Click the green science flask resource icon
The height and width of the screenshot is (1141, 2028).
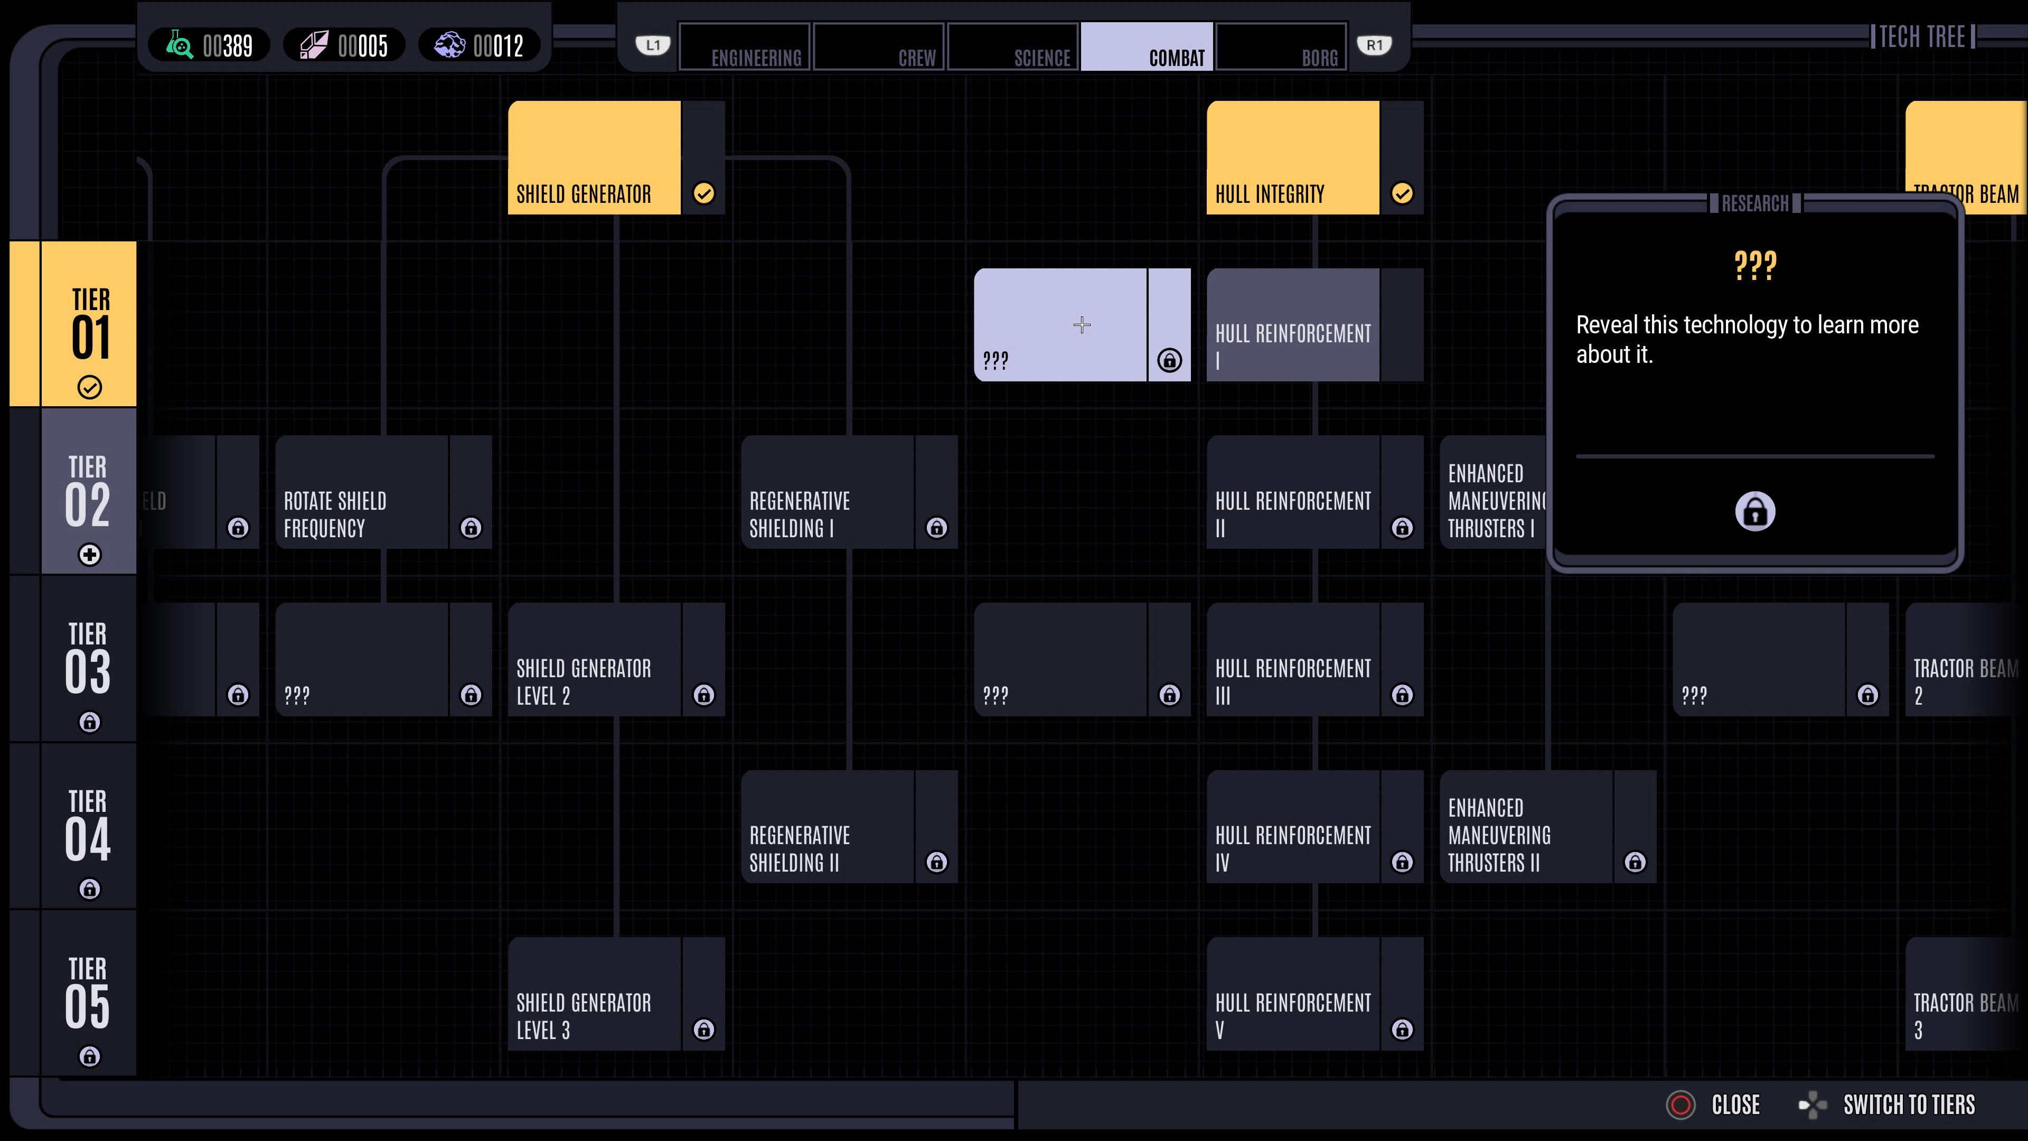180,45
